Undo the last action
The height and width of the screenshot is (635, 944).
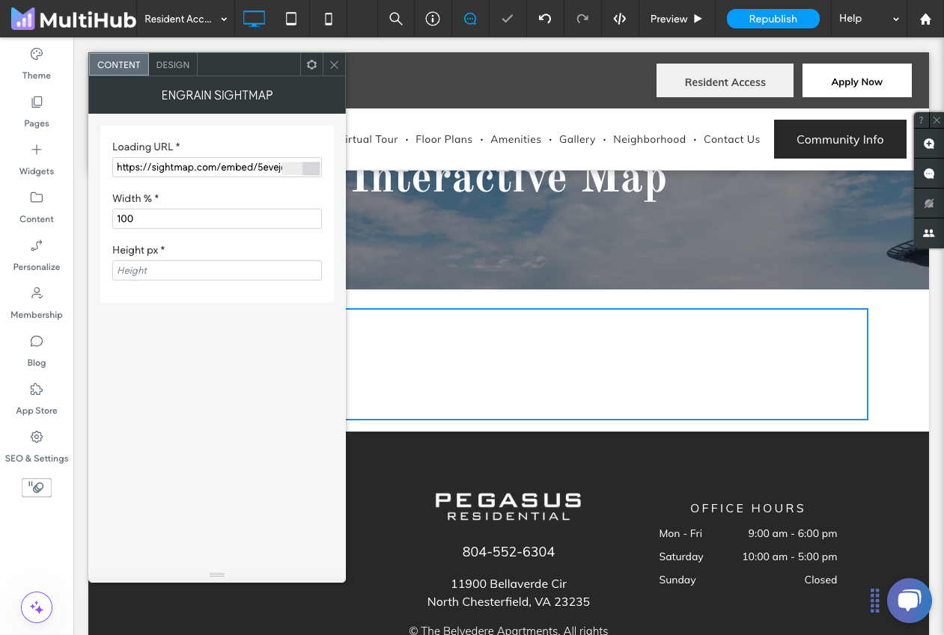point(545,19)
